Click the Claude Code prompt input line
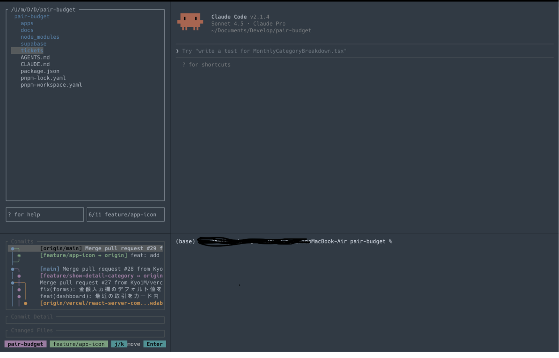This screenshot has width=559, height=358. pyautogui.click(x=365, y=51)
